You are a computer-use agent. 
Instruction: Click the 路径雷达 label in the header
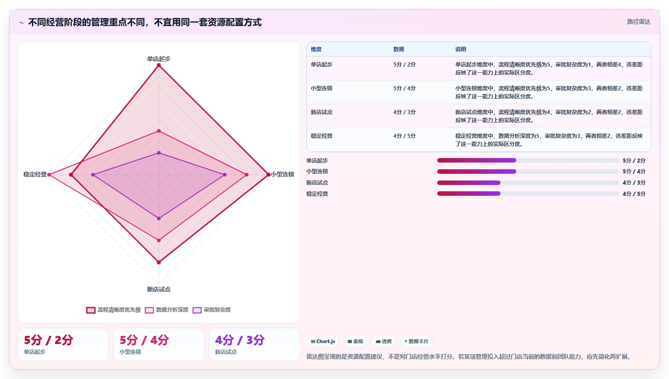click(638, 22)
